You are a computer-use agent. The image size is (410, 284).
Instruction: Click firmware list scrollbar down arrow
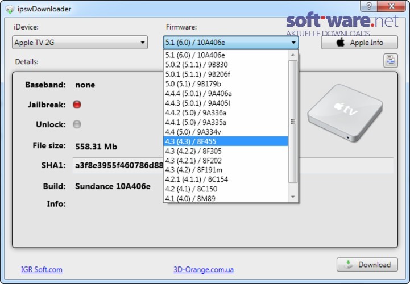tap(293, 197)
